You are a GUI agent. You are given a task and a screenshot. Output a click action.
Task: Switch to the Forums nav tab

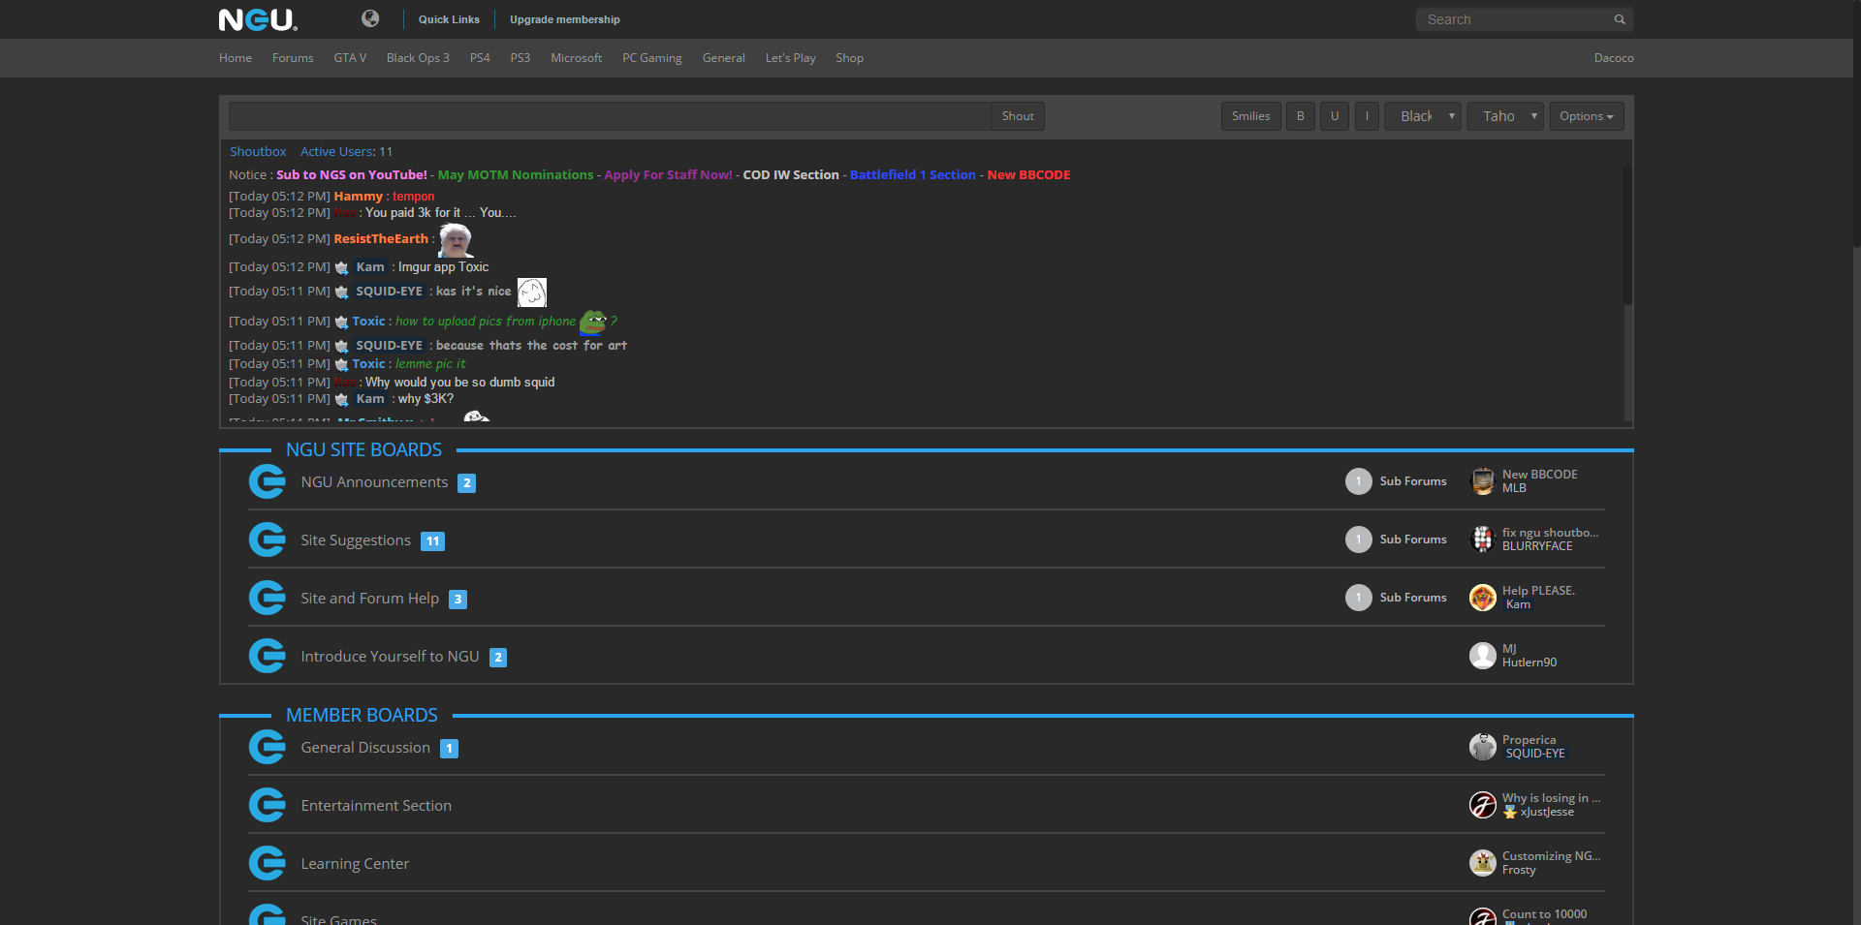293,58
